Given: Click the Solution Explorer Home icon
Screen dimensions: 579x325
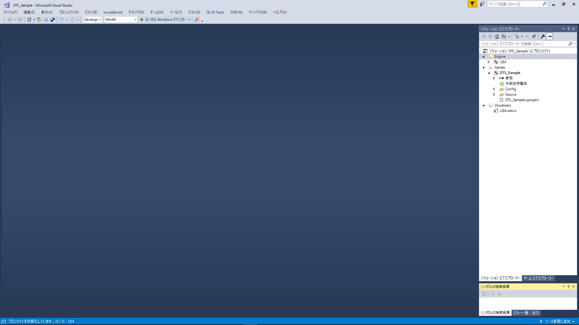Looking at the screenshot, I should pos(497,36).
